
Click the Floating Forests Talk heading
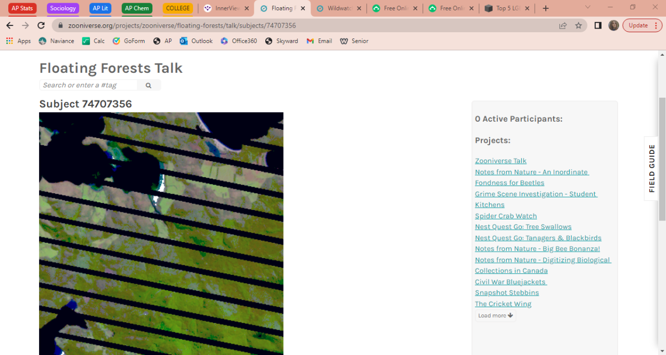click(x=111, y=68)
